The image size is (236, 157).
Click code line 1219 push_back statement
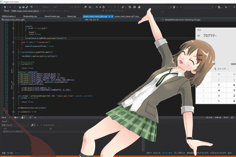(46, 38)
